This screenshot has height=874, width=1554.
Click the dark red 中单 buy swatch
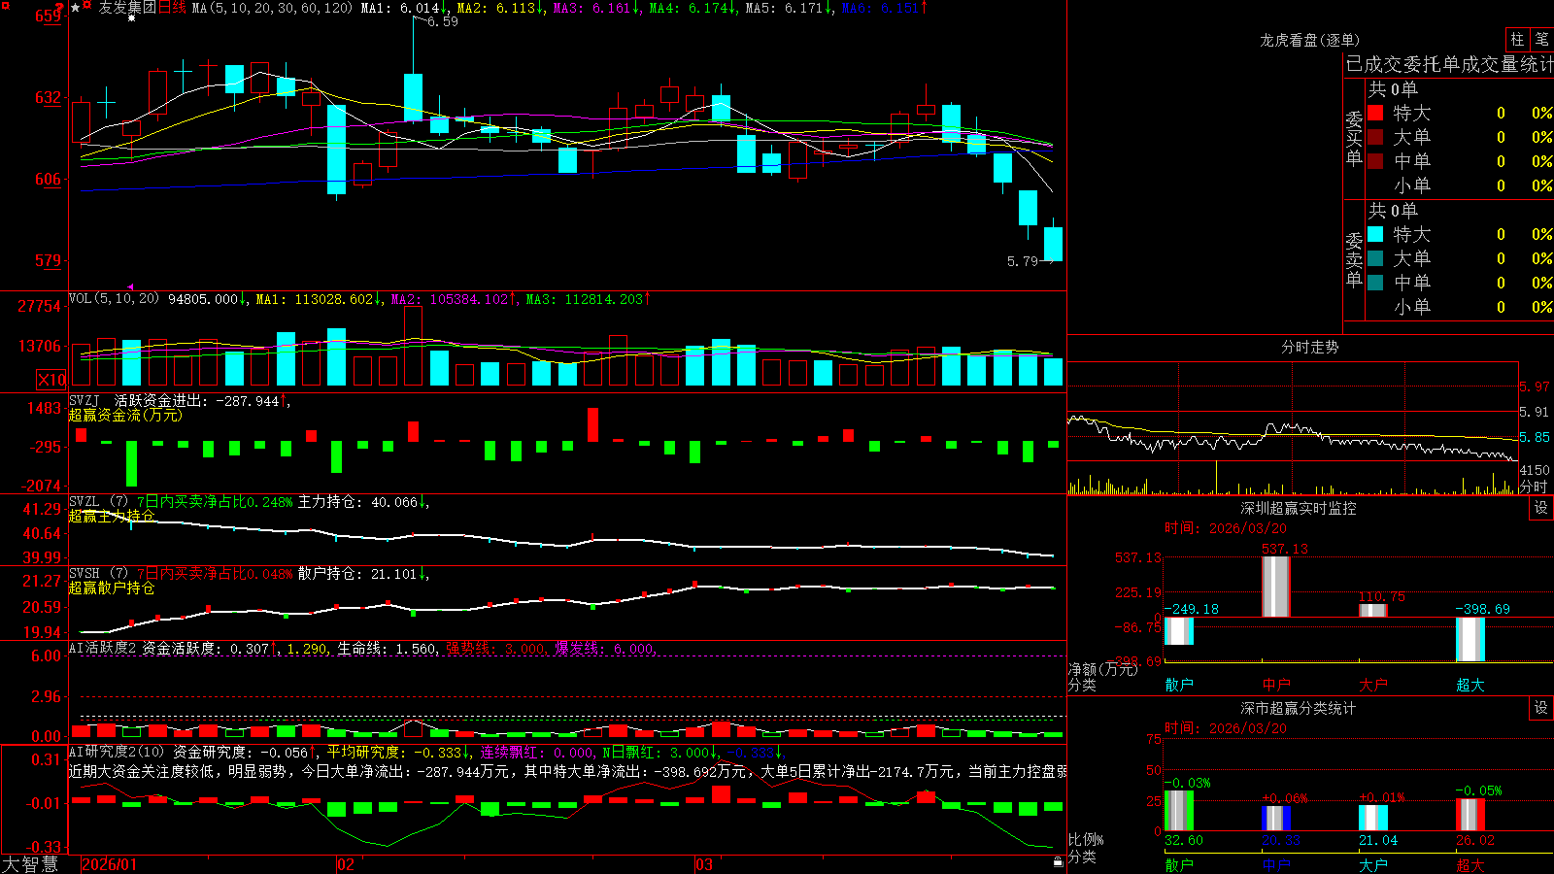click(x=1375, y=161)
